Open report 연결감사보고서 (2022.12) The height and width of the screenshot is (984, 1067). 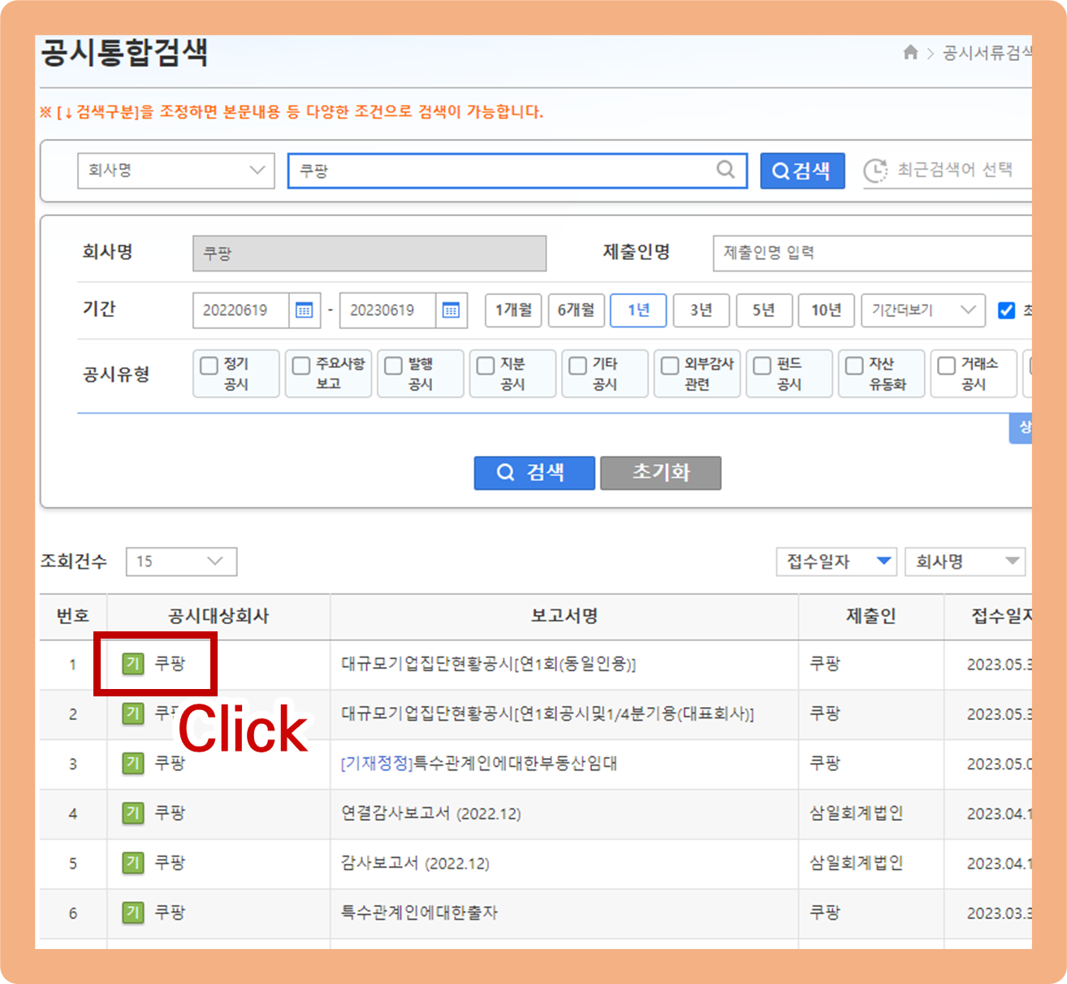431,813
